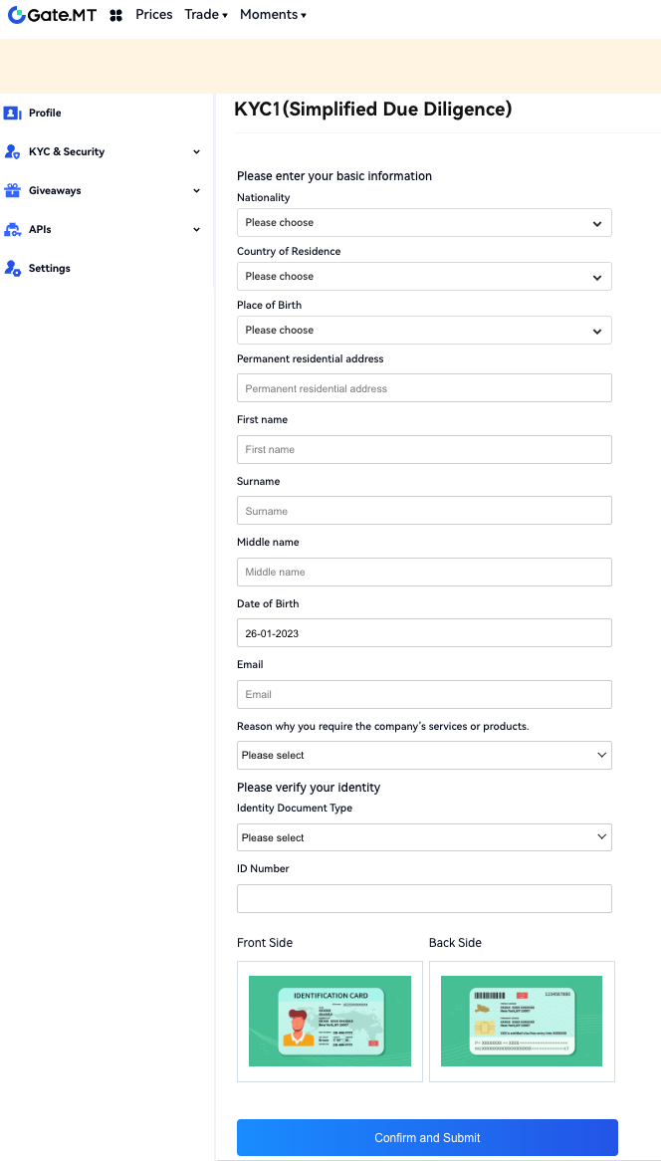This screenshot has width=661, height=1161.
Task: Click the Profile sidebar icon
Action: click(x=13, y=114)
